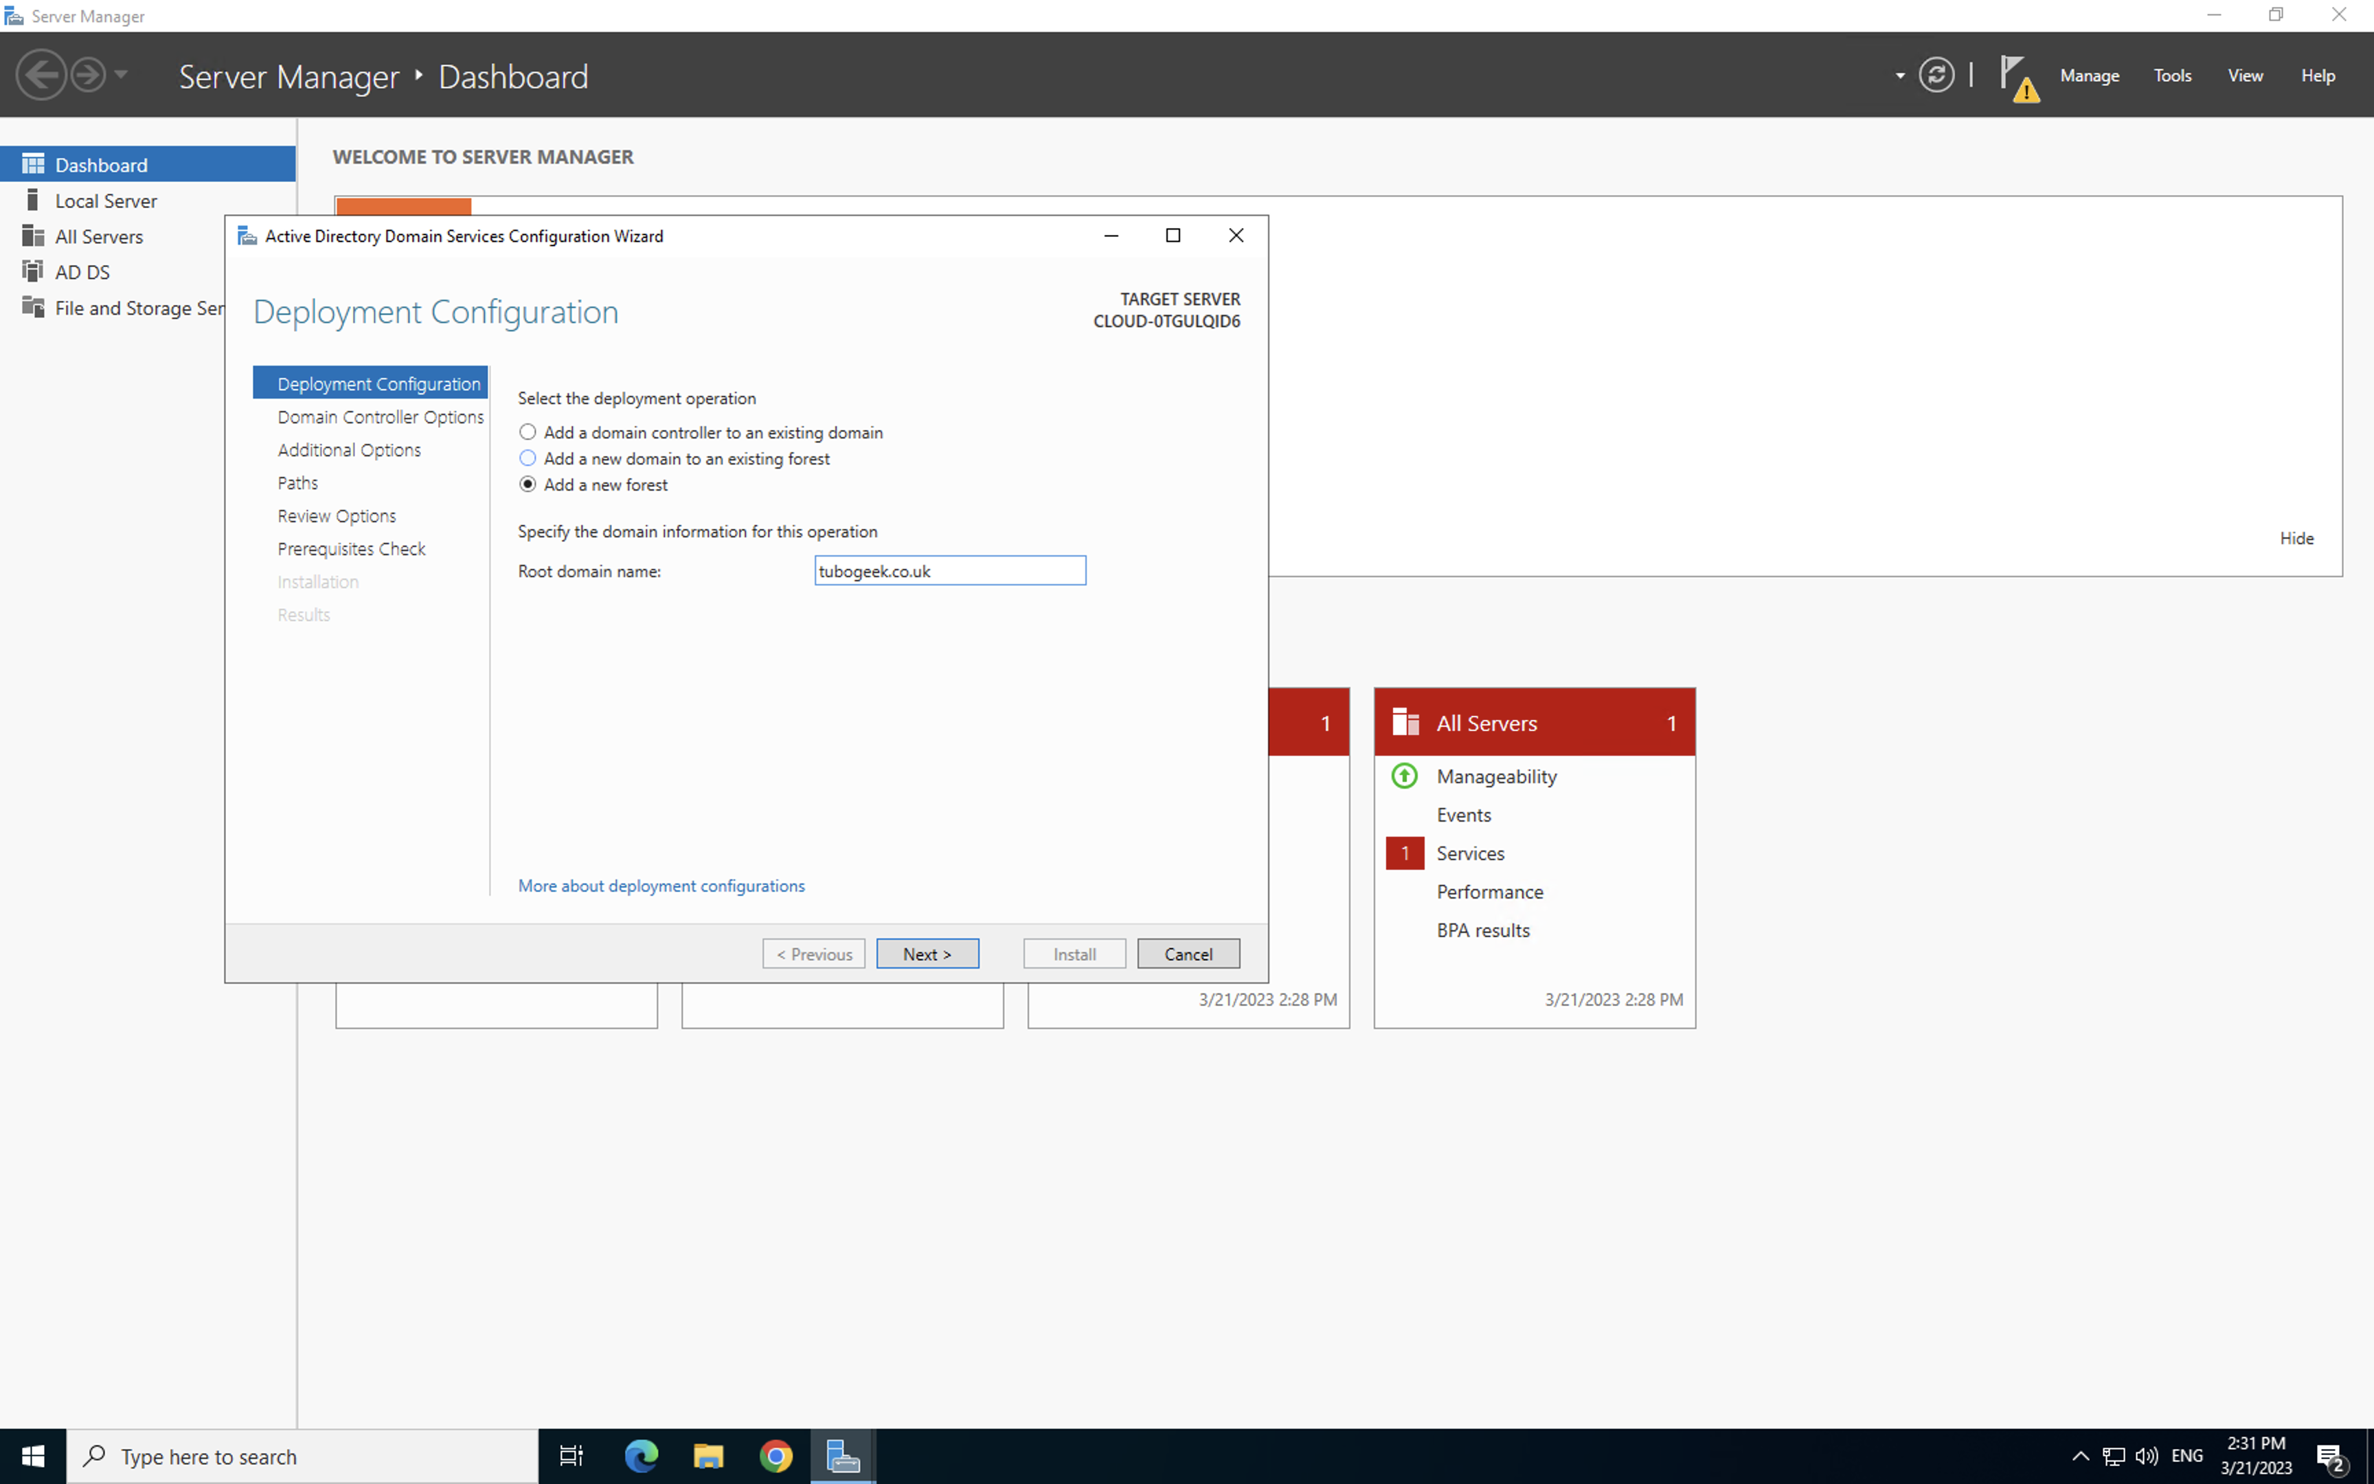This screenshot has height=1484, width=2374.
Task: Click the AD DS sidebar icon
Action: pyautogui.click(x=34, y=271)
